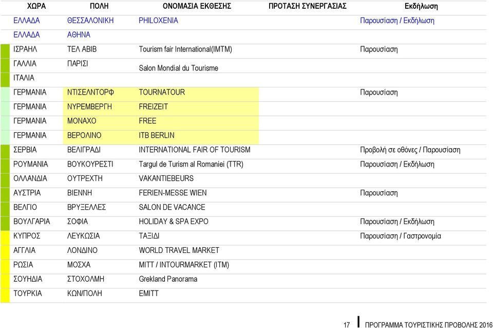
Task: Click the ΛΟΝΔΙΝΟ city cell
Action: tap(82, 250)
